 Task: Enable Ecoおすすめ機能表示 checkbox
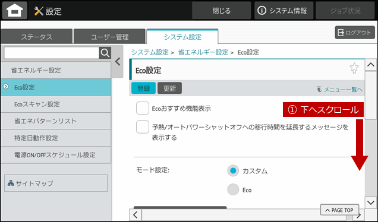pos(143,108)
